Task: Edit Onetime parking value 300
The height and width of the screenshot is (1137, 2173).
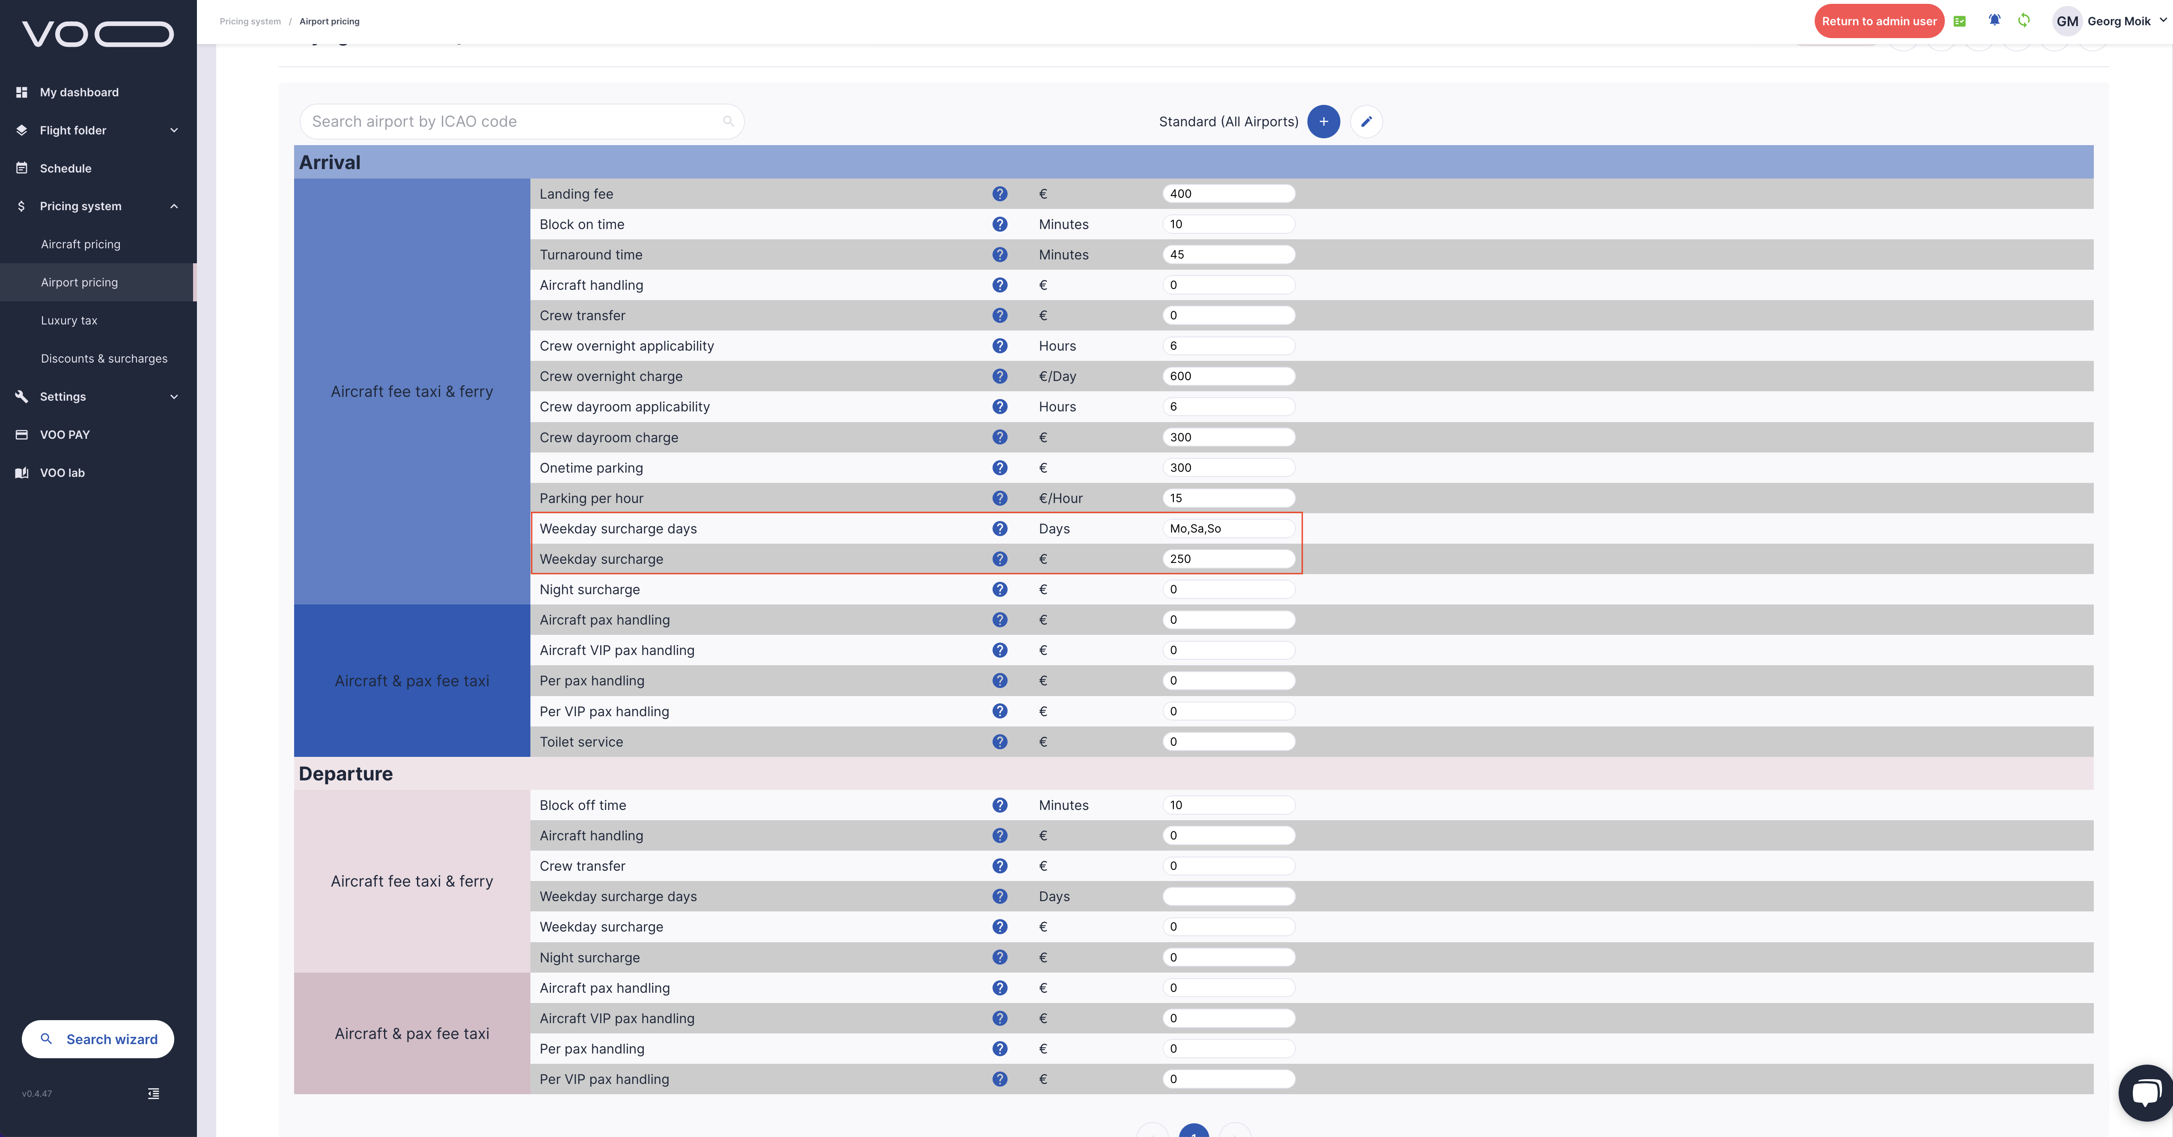Action: click(x=1228, y=467)
